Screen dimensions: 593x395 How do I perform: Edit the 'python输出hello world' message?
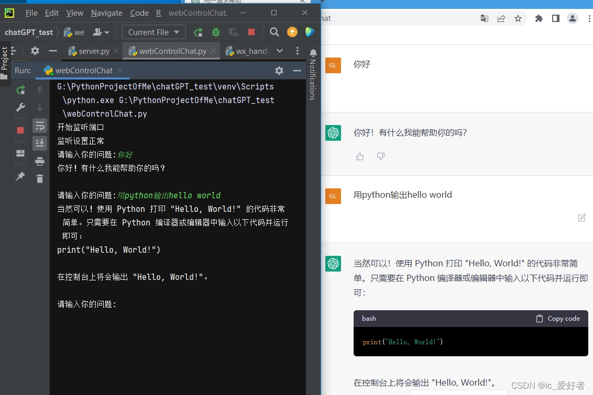pos(582,218)
